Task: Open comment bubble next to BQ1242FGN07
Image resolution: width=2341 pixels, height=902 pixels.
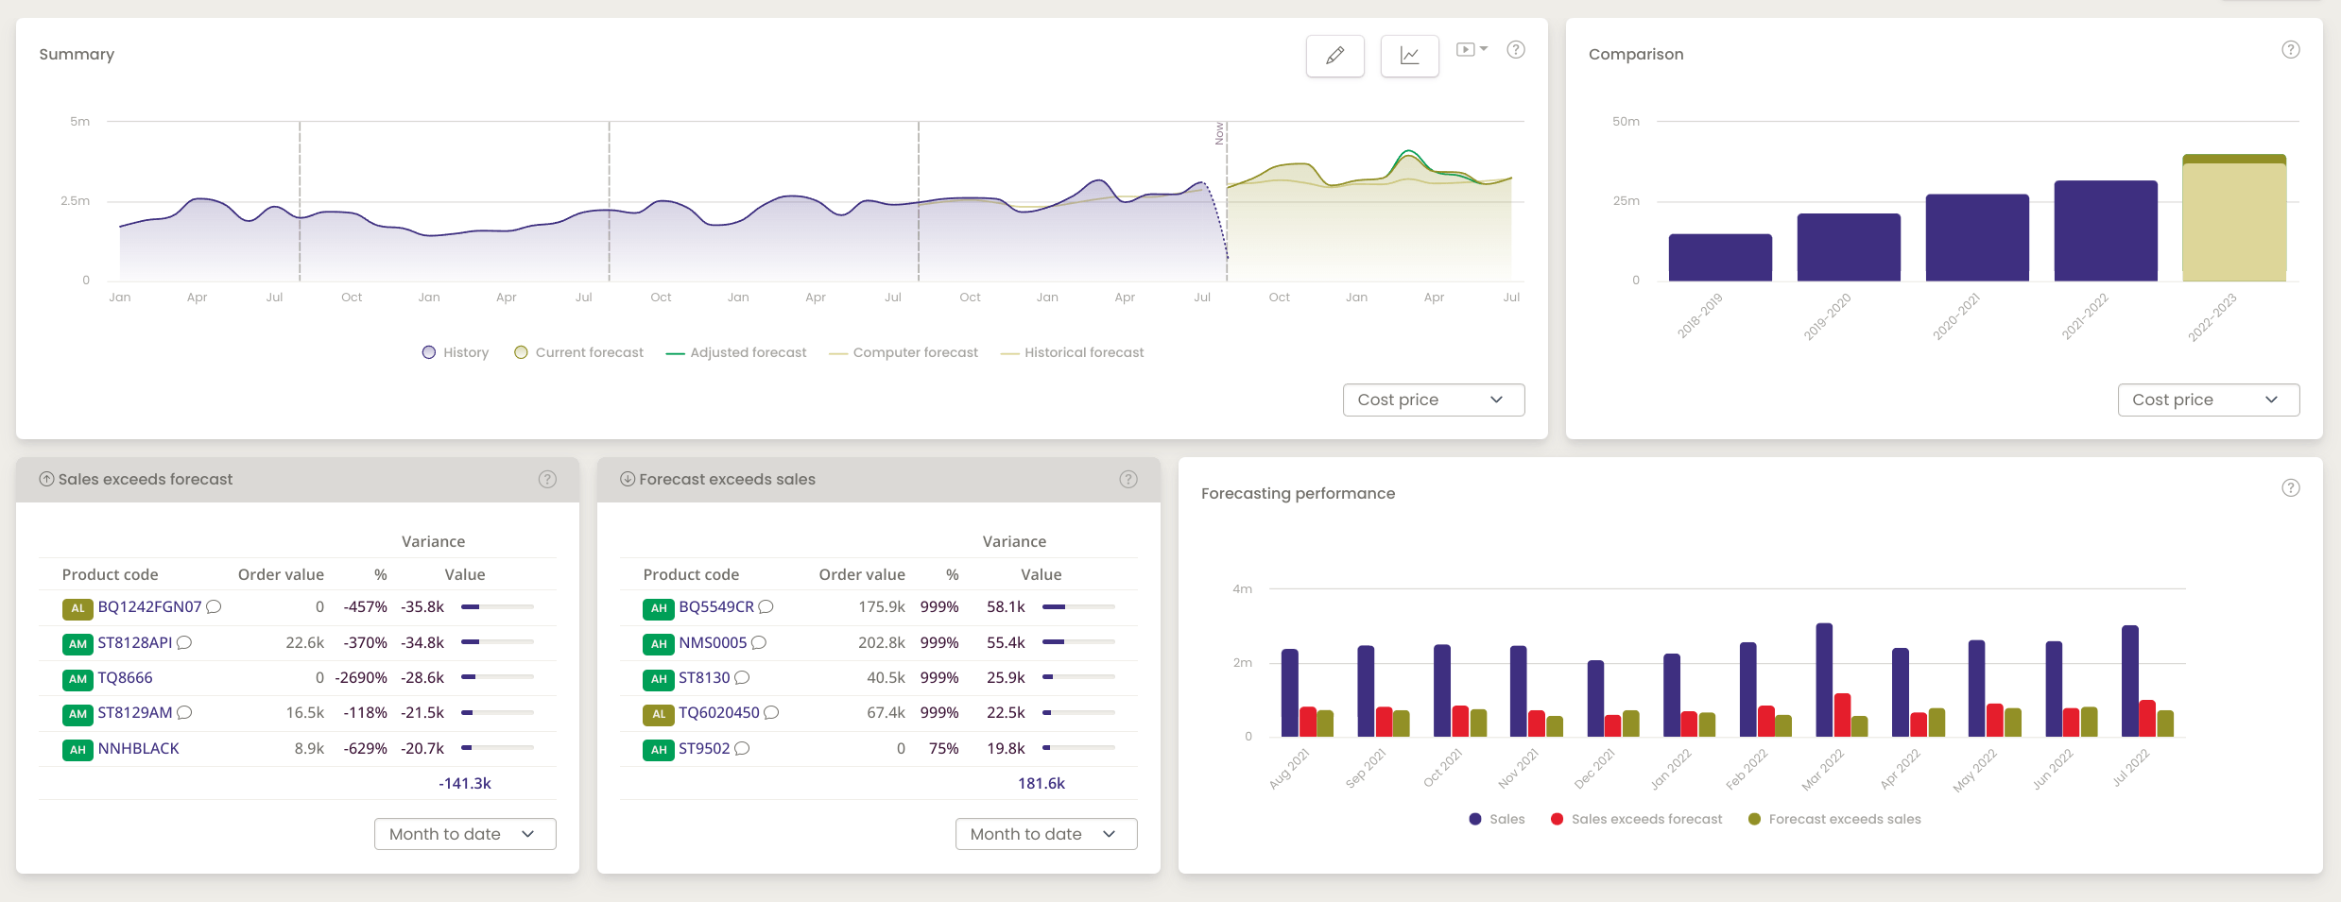Action: [215, 607]
